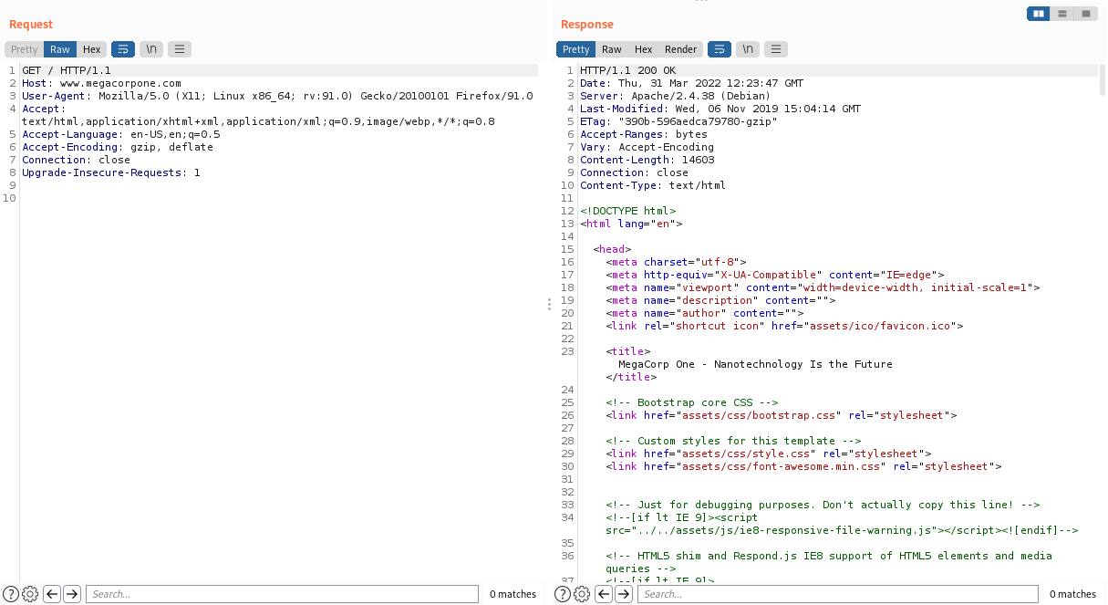This screenshot has width=1108, height=605.
Task: Go to next search match in Response
Action: pyautogui.click(x=624, y=594)
